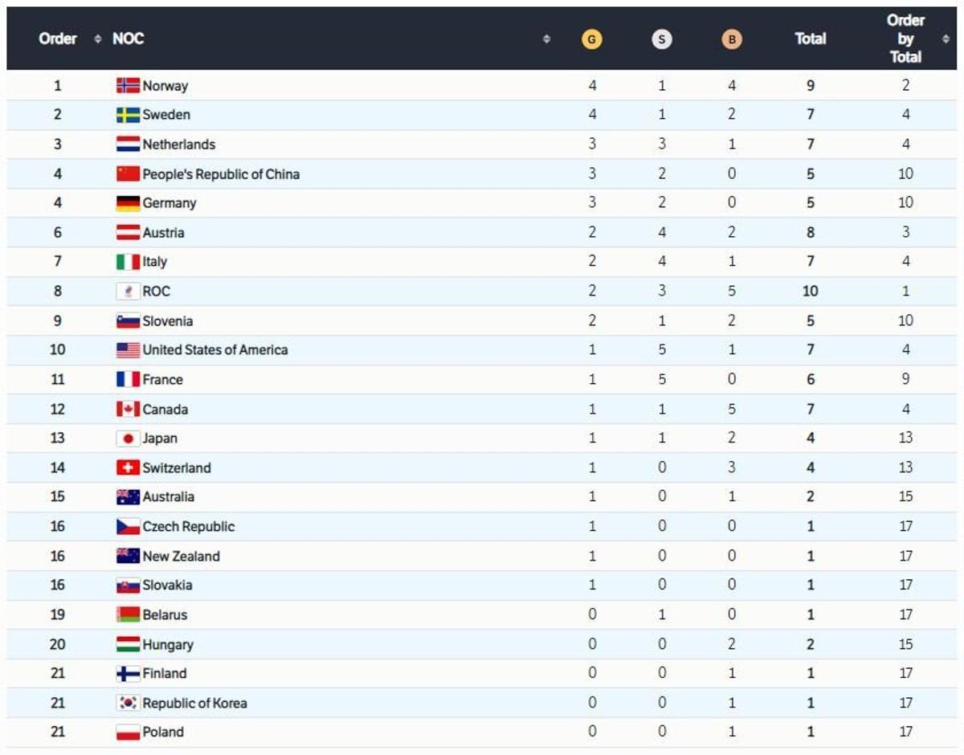The height and width of the screenshot is (755, 964).
Task: Click the People's Republic of China flag
Action: pyautogui.click(x=126, y=173)
